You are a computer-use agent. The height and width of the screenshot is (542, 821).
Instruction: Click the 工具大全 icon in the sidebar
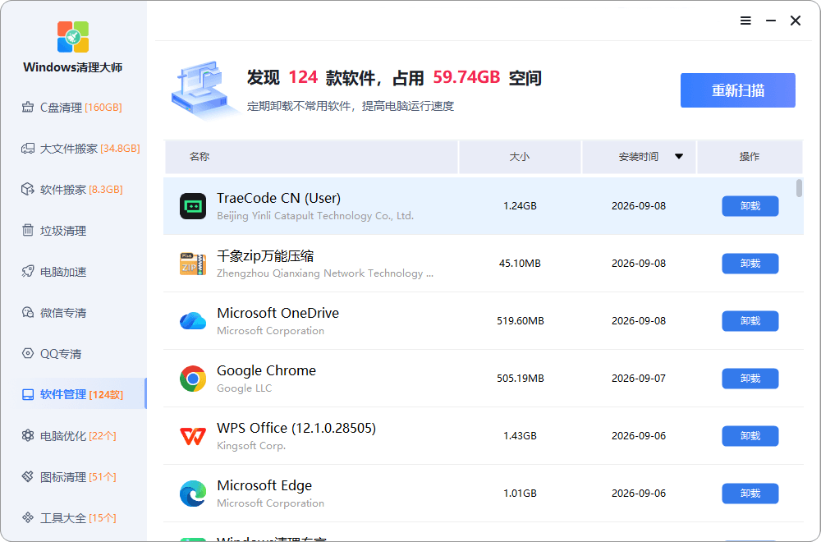[28, 517]
